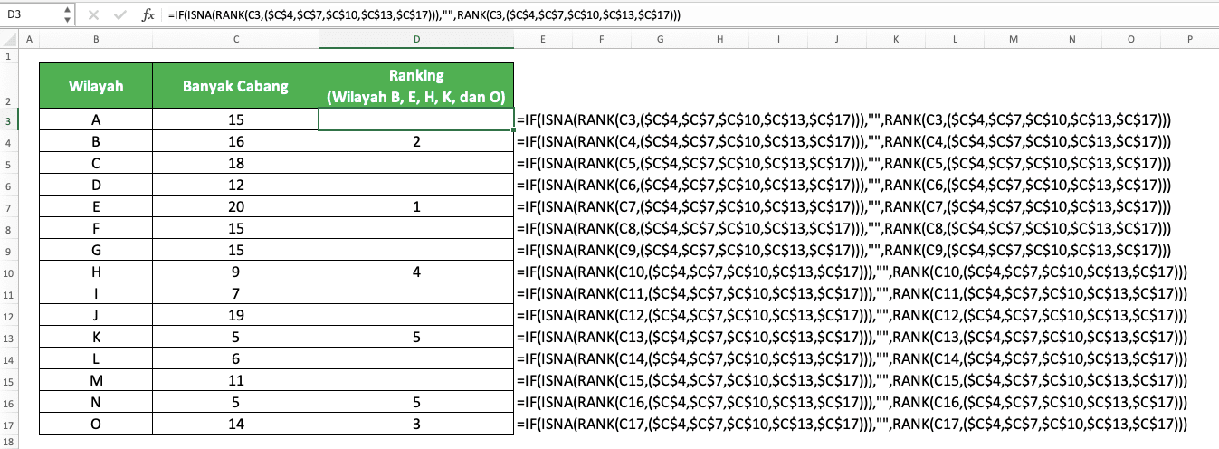Select row header 17
This screenshot has height=449, width=1219.
tap(8, 425)
